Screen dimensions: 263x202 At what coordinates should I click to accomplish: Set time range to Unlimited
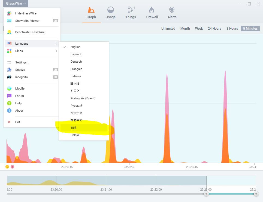[x=168, y=29]
